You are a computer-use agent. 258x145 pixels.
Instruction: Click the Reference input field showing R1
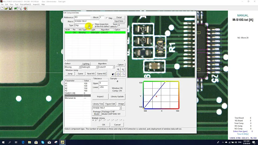click(x=82, y=18)
